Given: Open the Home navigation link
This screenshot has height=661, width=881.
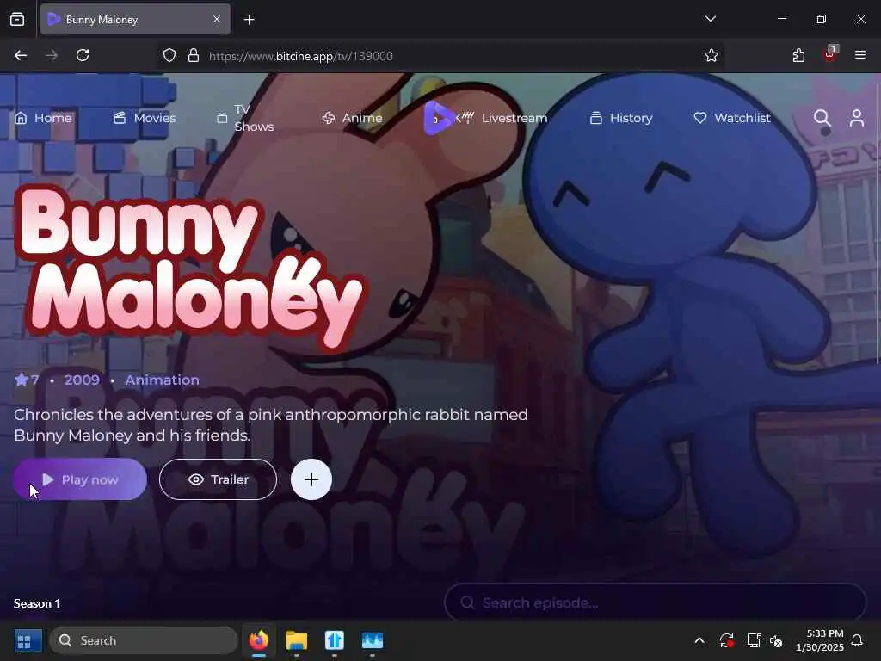Looking at the screenshot, I should coord(43,118).
